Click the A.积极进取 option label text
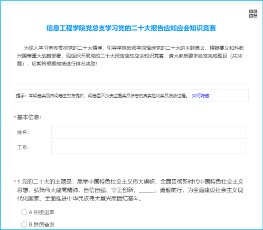Viewport: 263px width, 230px height. pos(42,212)
